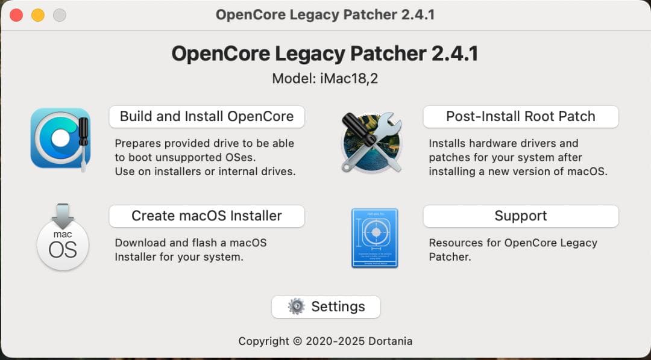Minimize window with the yellow button
The image size is (651, 360).
pos(38,15)
